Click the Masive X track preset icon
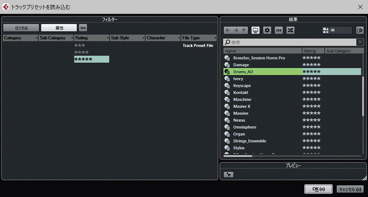368x197 pixels. (227, 106)
